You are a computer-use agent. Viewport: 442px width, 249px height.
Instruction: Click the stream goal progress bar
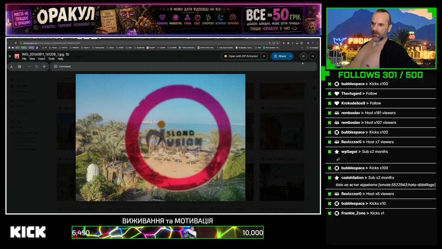[167, 232]
